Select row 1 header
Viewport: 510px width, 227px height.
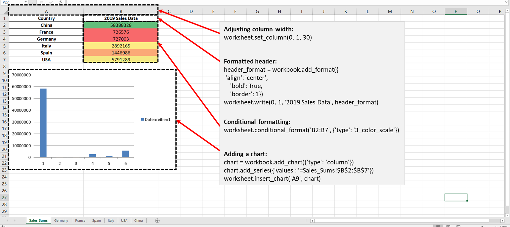pos(4,18)
